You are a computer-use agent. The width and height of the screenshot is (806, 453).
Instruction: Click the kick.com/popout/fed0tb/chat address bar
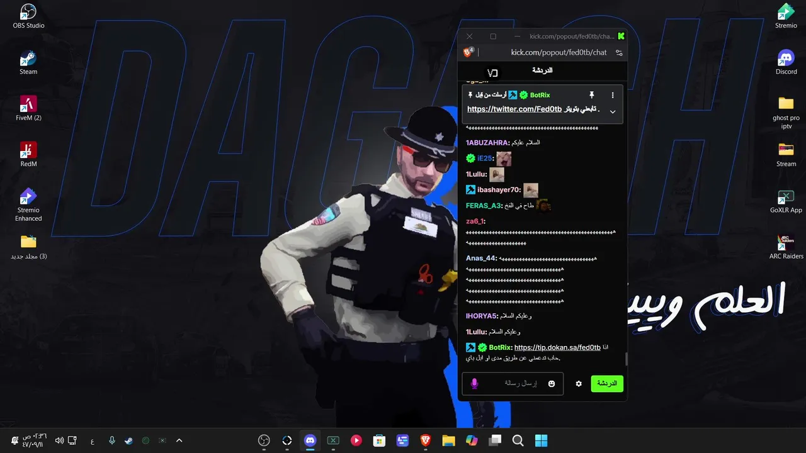click(559, 53)
